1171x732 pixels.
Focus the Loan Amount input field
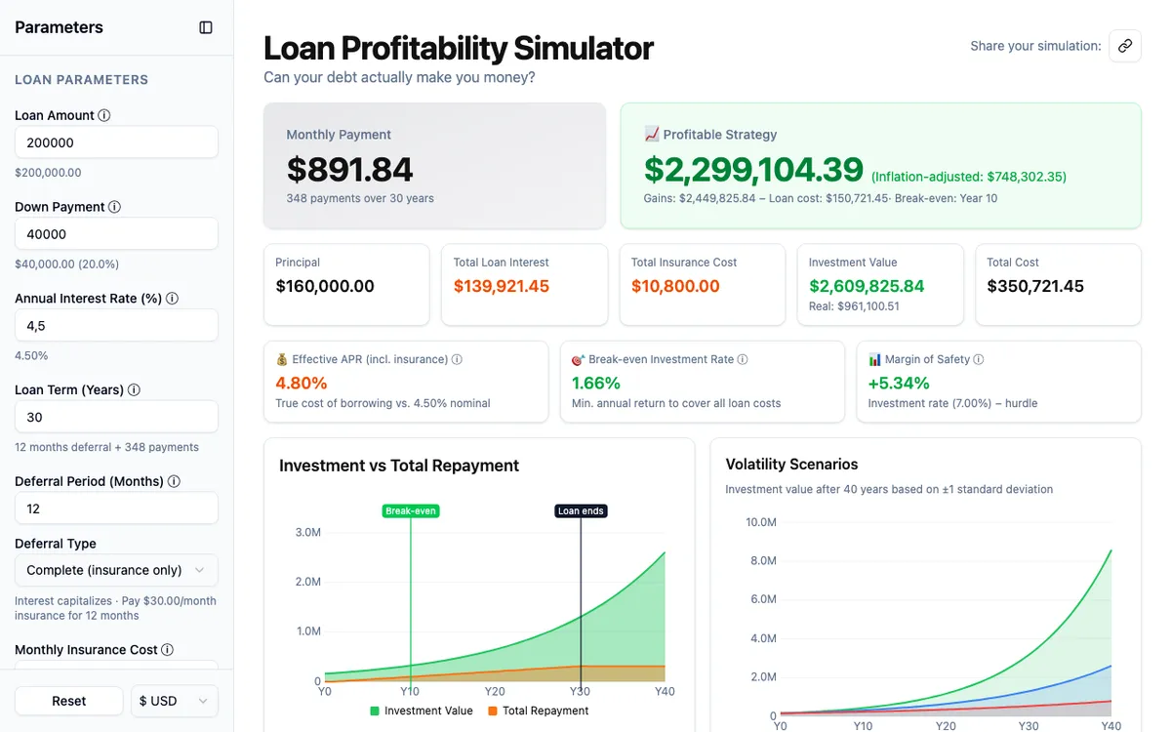coord(116,142)
